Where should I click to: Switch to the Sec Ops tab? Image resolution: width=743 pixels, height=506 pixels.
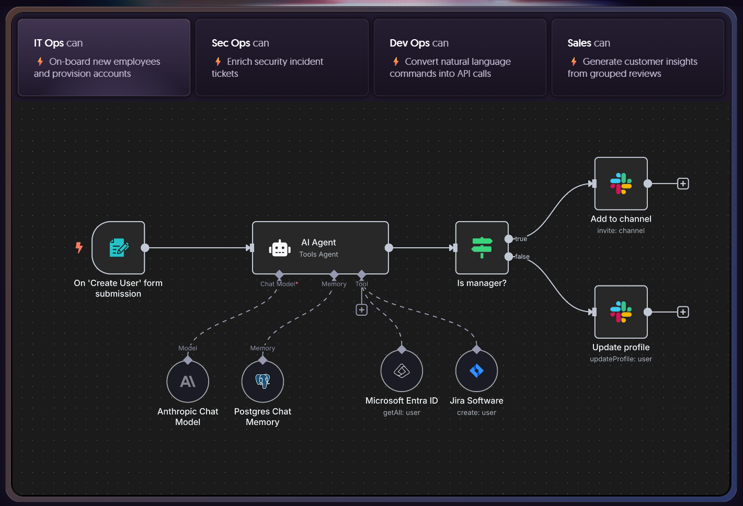(x=282, y=57)
